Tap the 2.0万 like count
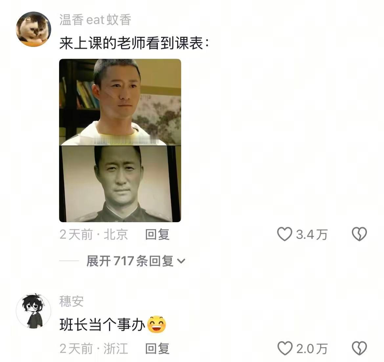384x362 pixels. 312,348
